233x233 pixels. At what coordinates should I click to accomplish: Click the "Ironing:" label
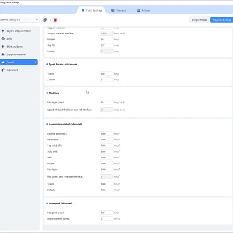[51, 51]
